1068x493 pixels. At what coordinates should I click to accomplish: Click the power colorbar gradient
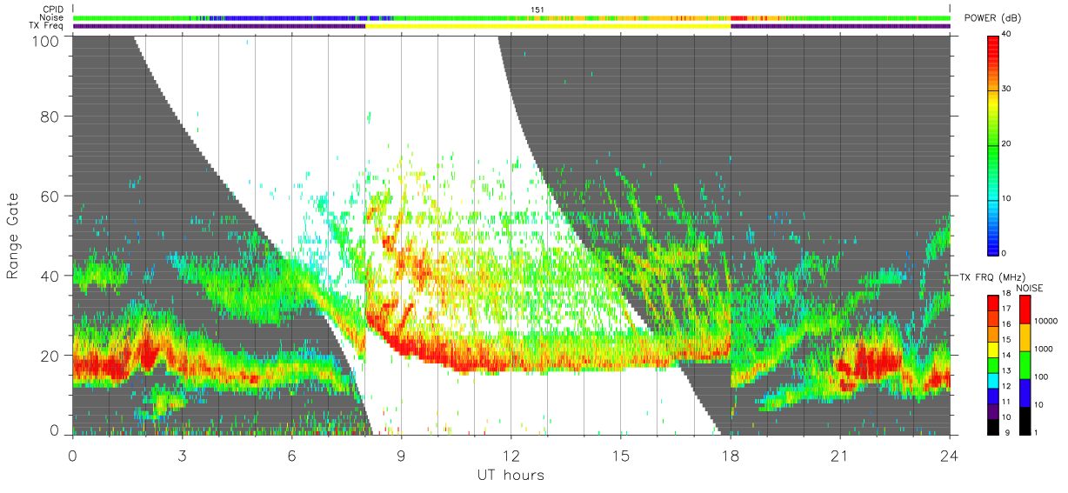pyautogui.click(x=993, y=144)
